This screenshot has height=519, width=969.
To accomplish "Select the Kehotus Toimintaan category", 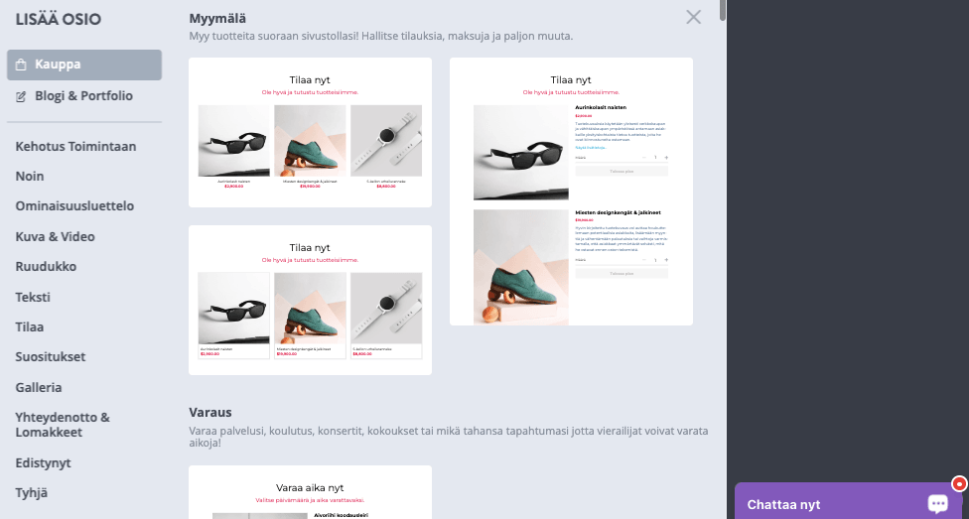I will [76, 147].
